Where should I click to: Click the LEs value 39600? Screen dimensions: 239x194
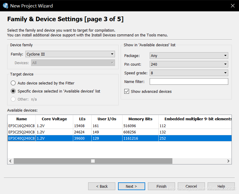[x=79, y=138]
